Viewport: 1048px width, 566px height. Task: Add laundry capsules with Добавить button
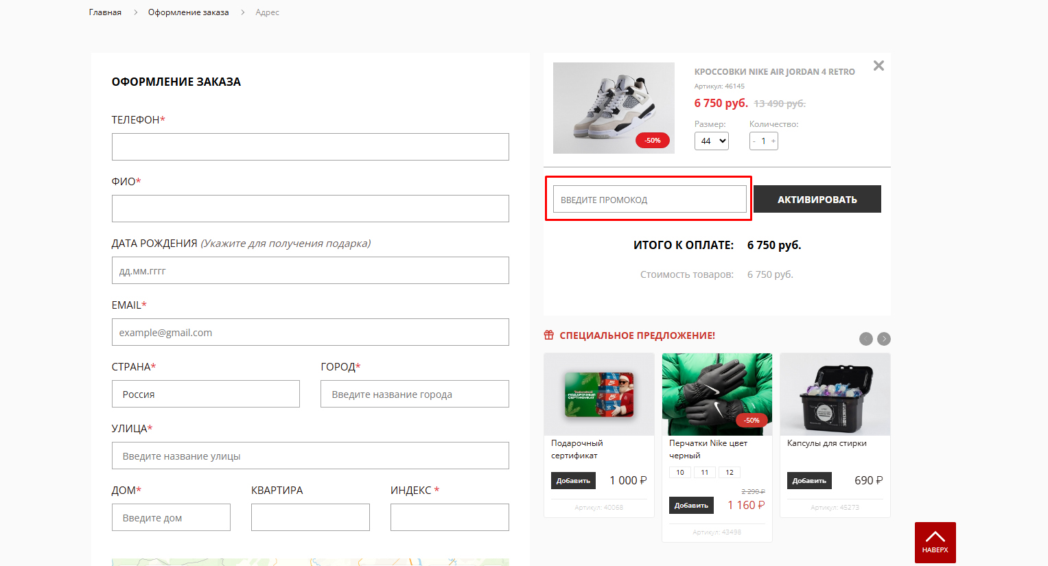click(809, 481)
